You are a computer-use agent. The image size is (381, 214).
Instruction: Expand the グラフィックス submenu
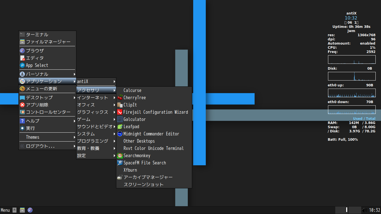tap(96, 112)
